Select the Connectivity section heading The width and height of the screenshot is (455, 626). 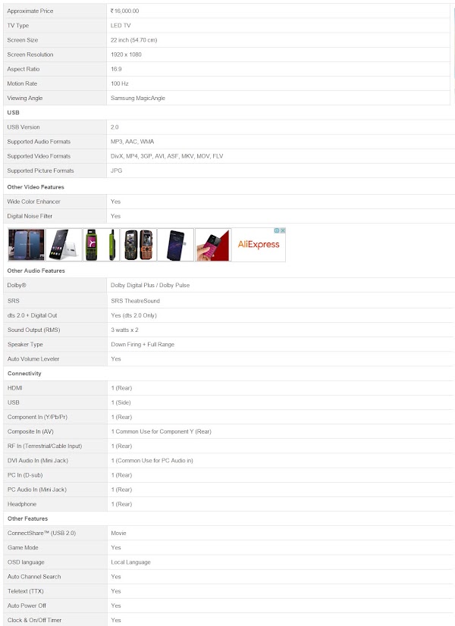24,374
